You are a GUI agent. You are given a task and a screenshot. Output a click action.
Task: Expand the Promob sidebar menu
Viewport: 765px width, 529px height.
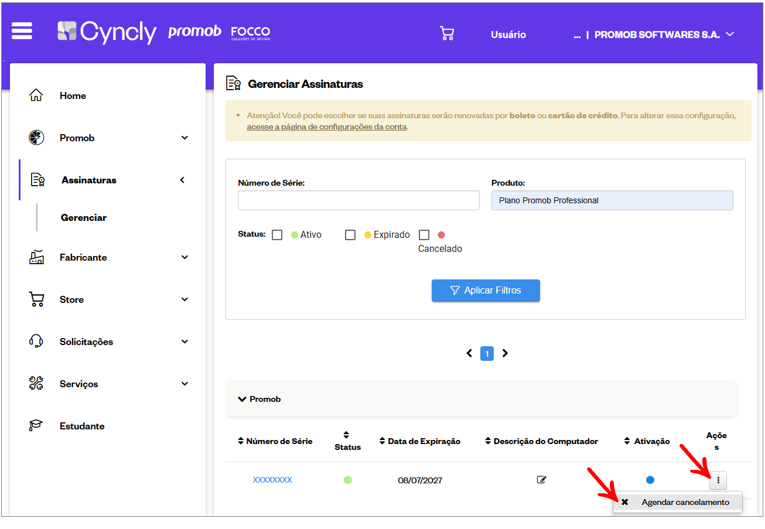[x=185, y=138]
